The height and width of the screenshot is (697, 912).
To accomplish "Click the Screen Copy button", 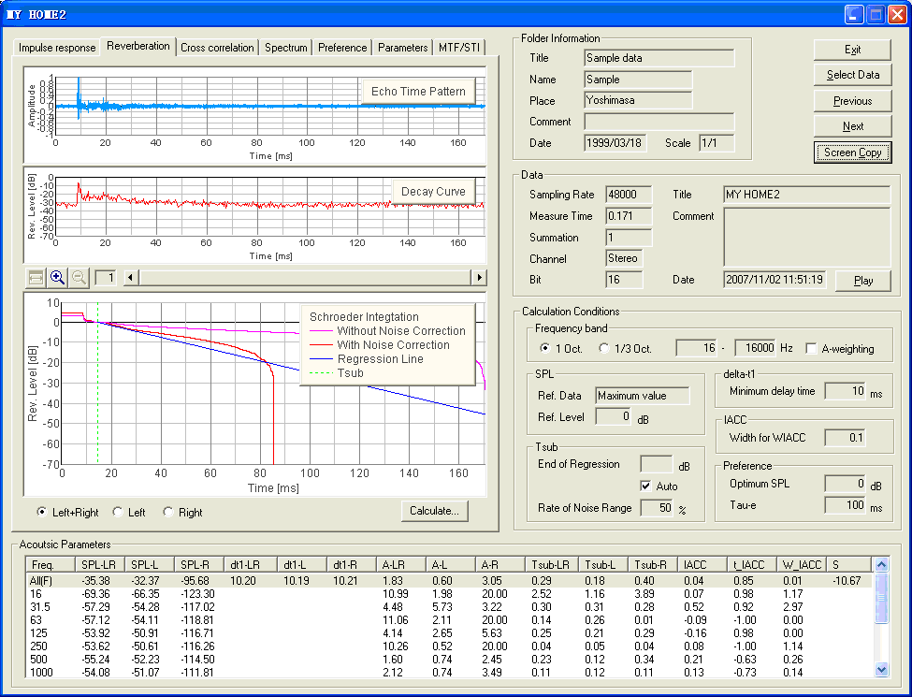I will point(853,152).
